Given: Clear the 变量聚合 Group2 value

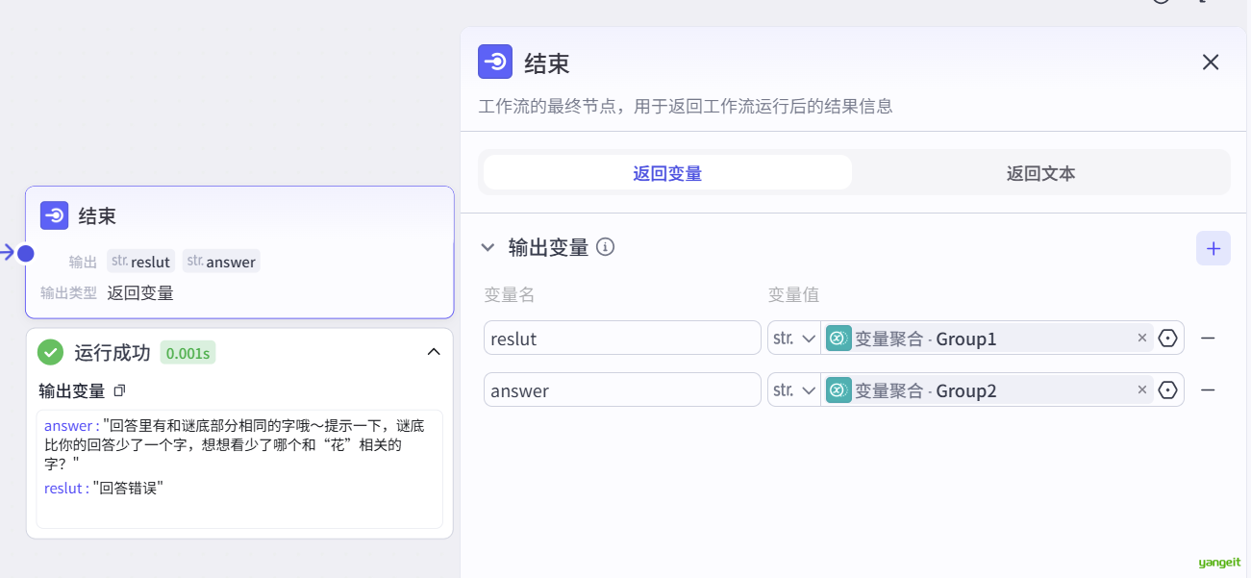Looking at the screenshot, I should (x=1142, y=390).
